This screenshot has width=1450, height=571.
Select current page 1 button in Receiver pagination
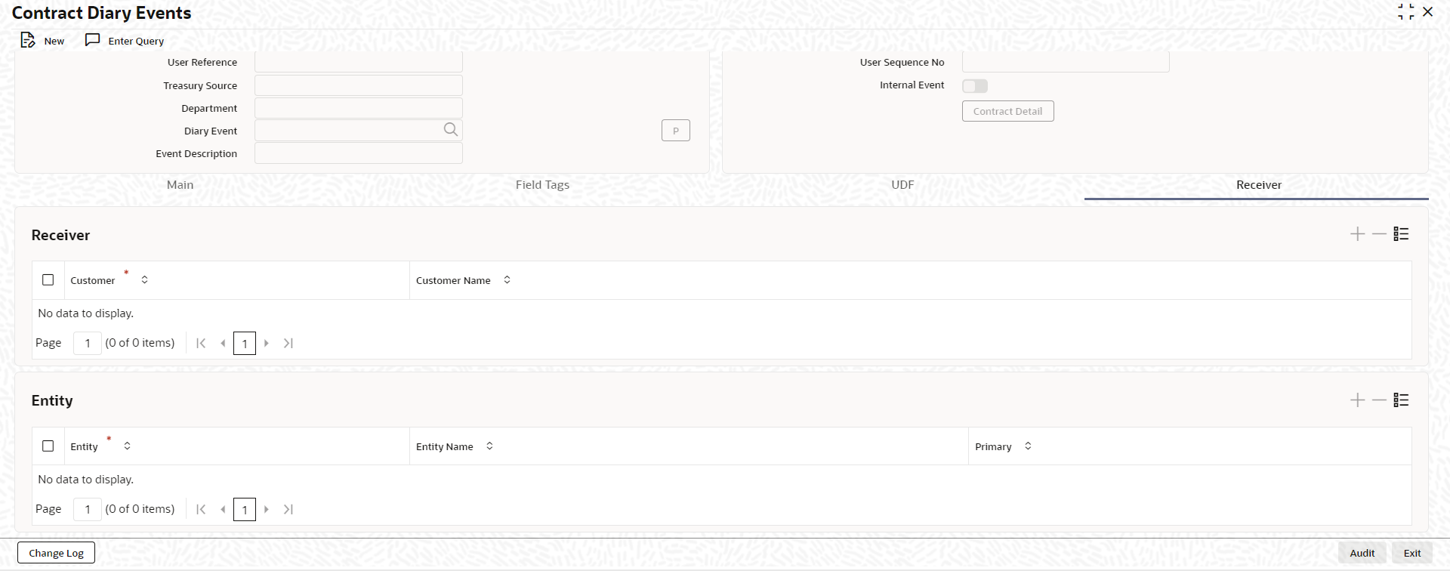point(245,343)
